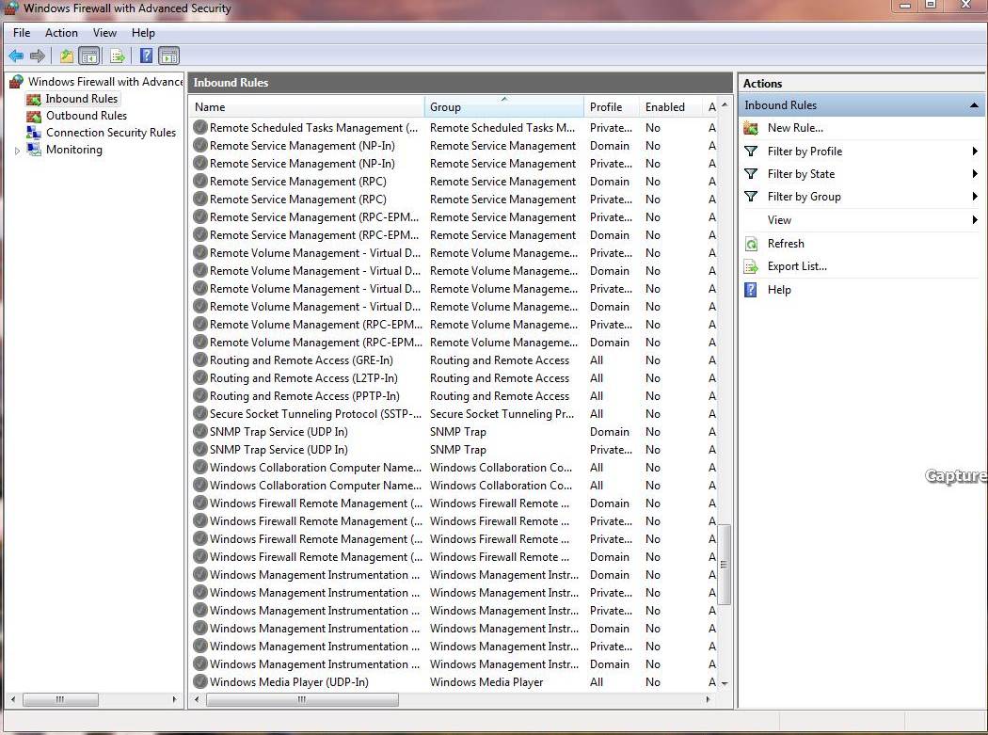Click the rule icon for Remote Scheduled Tasks Management

tap(200, 128)
